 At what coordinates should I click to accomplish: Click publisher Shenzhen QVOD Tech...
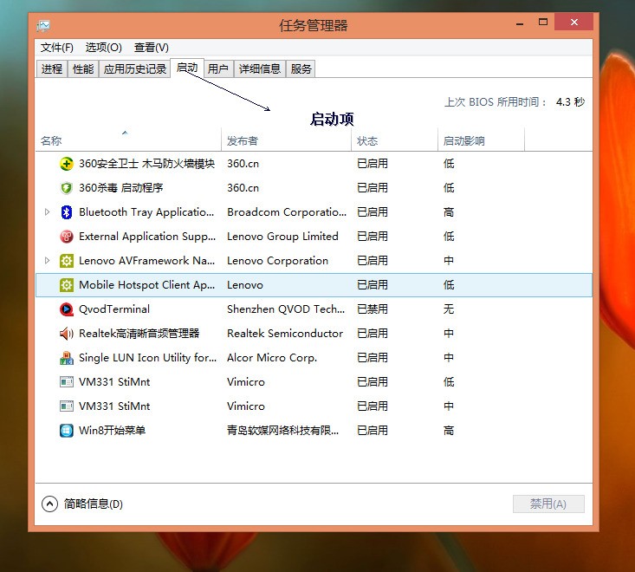(286, 309)
